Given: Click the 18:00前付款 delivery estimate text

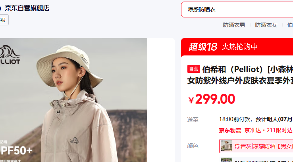Looking at the screenshot, I should pyautogui.click(x=234, y=119).
